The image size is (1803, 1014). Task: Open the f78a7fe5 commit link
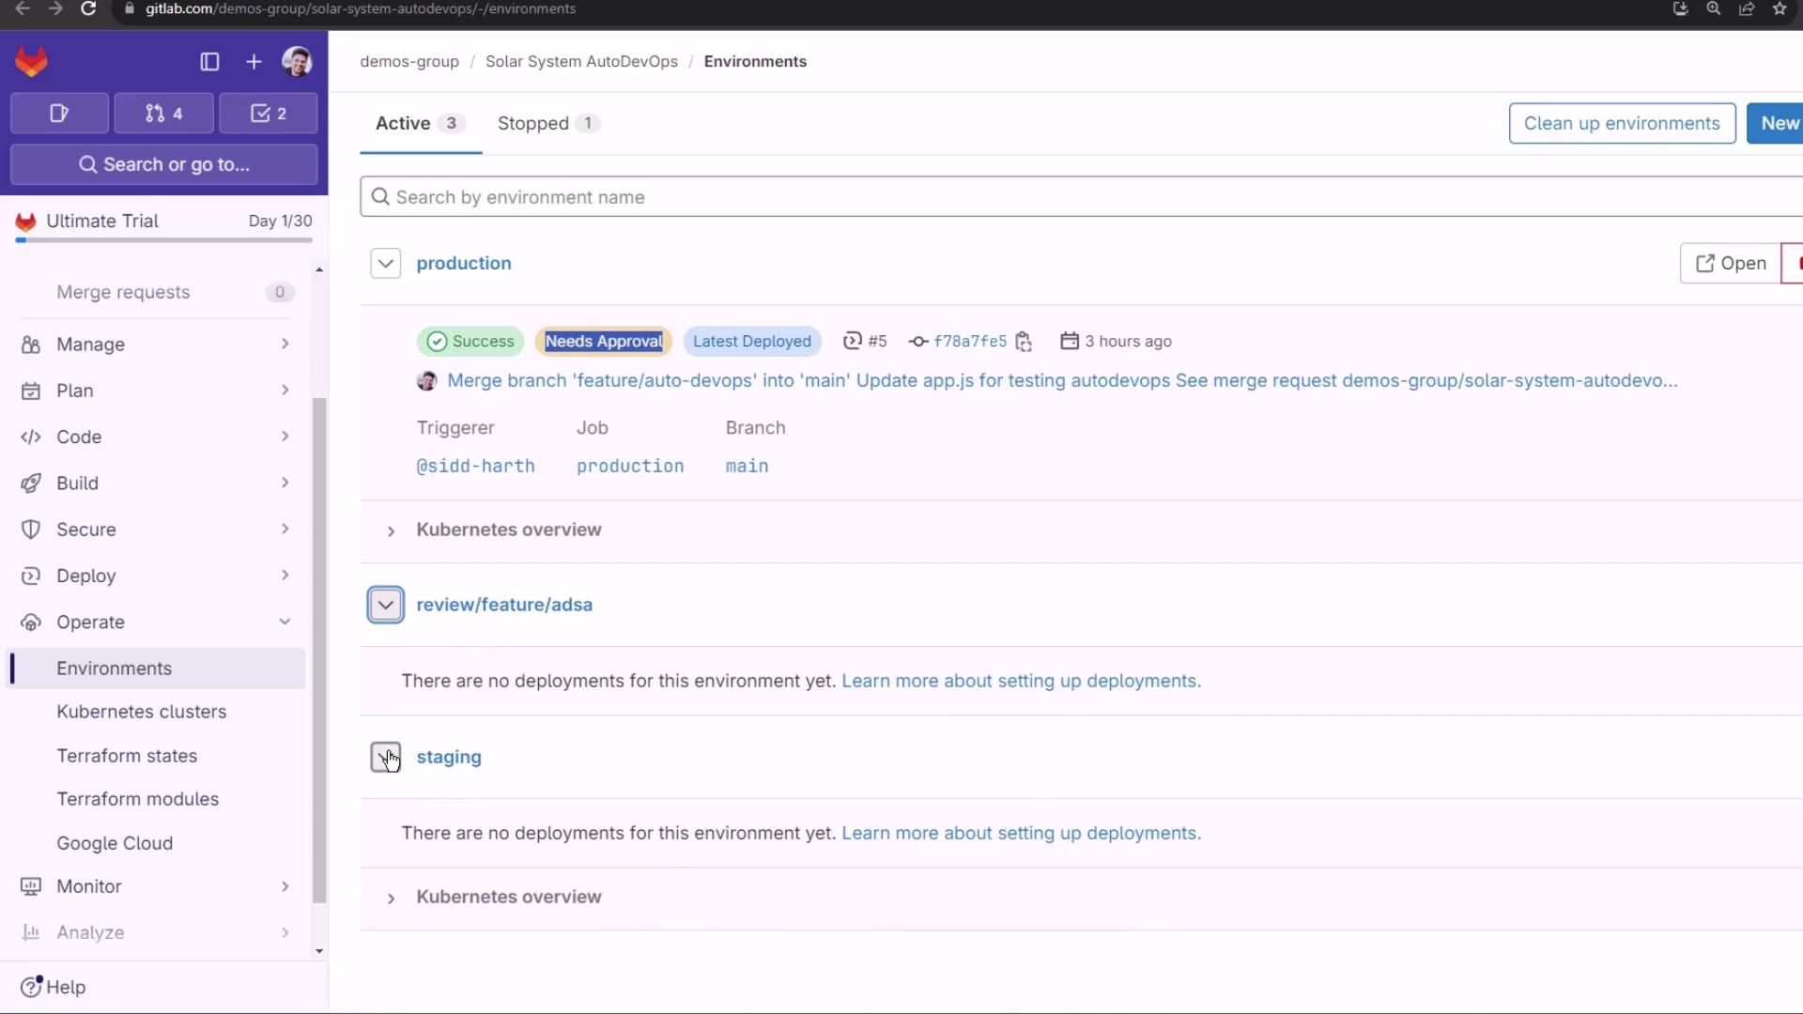(969, 342)
